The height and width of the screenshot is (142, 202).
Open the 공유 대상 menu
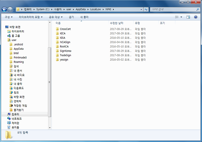point(56,17)
